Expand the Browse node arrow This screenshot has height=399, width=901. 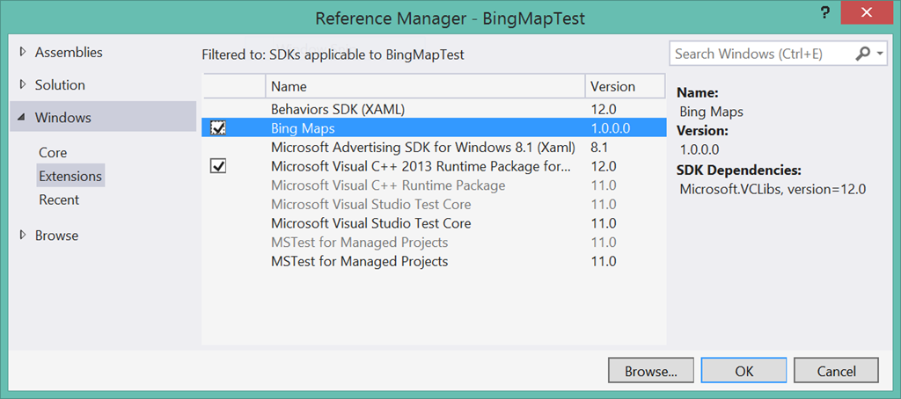point(23,236)
